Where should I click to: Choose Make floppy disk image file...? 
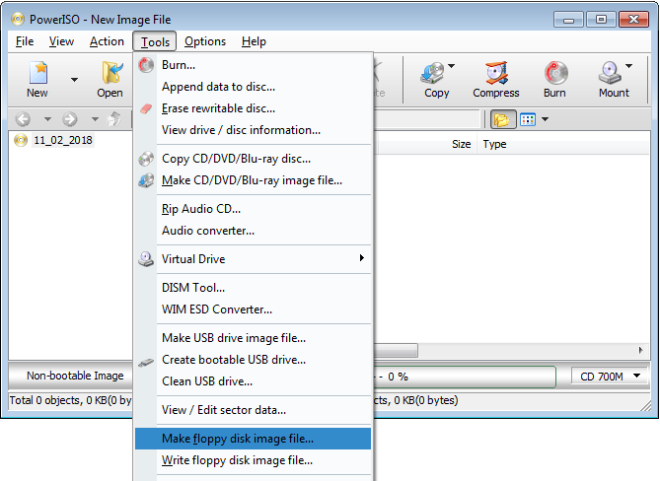(253, 439)
